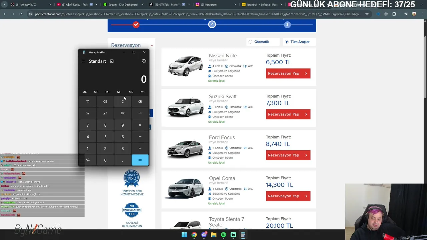
Task: Click M+ memory add button
Action: [108, 92]
